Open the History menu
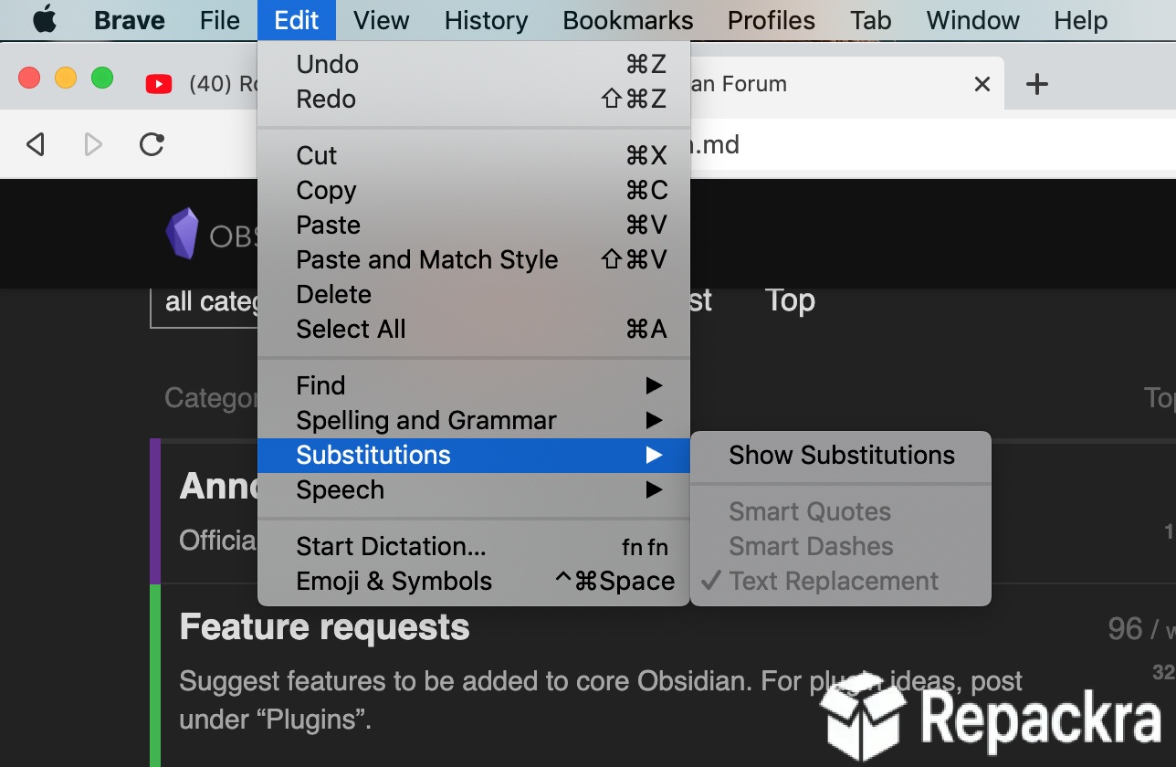Viewport: 1176px width, 767px height. coord(487,20)
